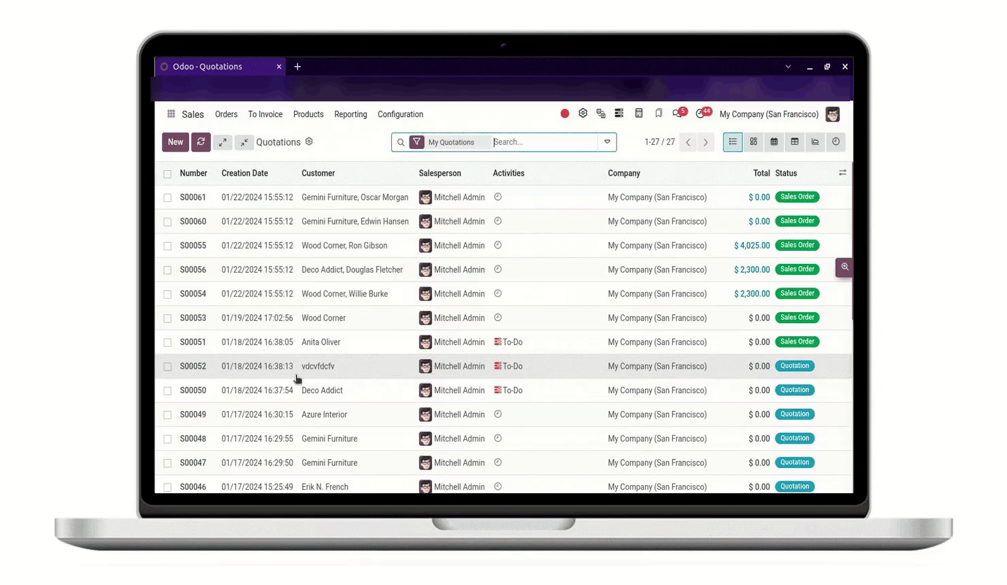Switch to graph view
Viewport: 1007px width, 585px height.
tap(815, 141)
